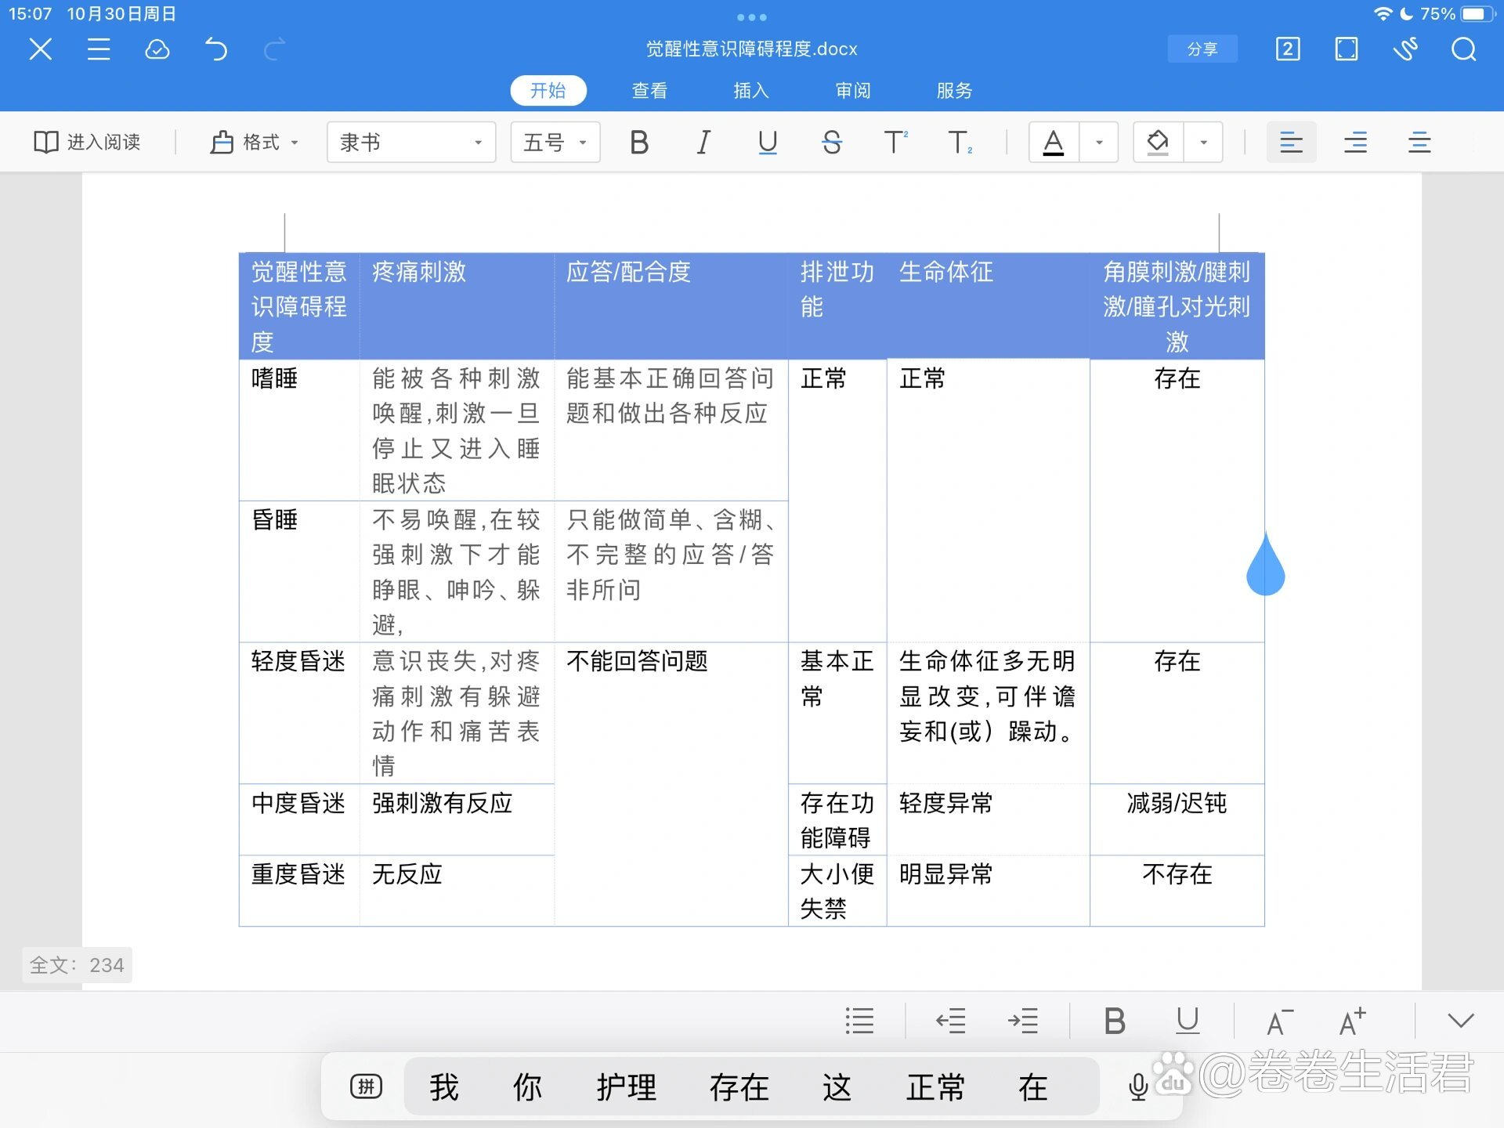Toggle subscript formatting

pos(959,142)
